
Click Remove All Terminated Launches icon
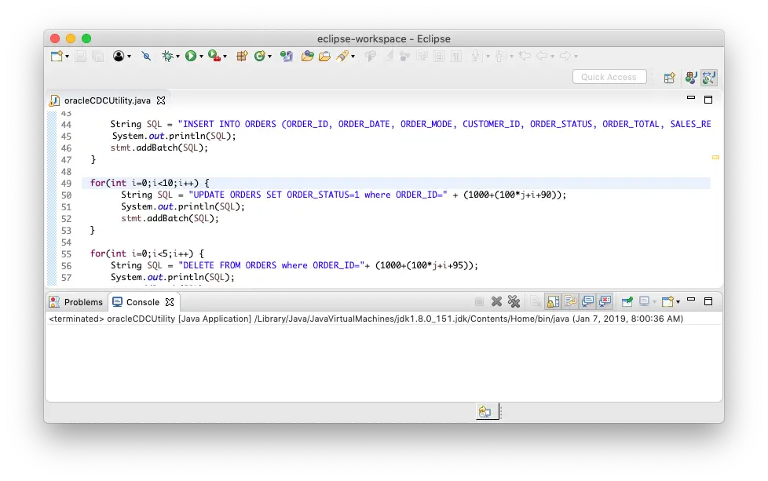click(514, 301)
